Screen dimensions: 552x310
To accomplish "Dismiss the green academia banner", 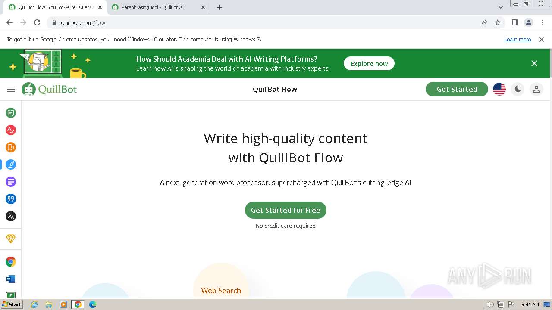I will click(534, 63).
